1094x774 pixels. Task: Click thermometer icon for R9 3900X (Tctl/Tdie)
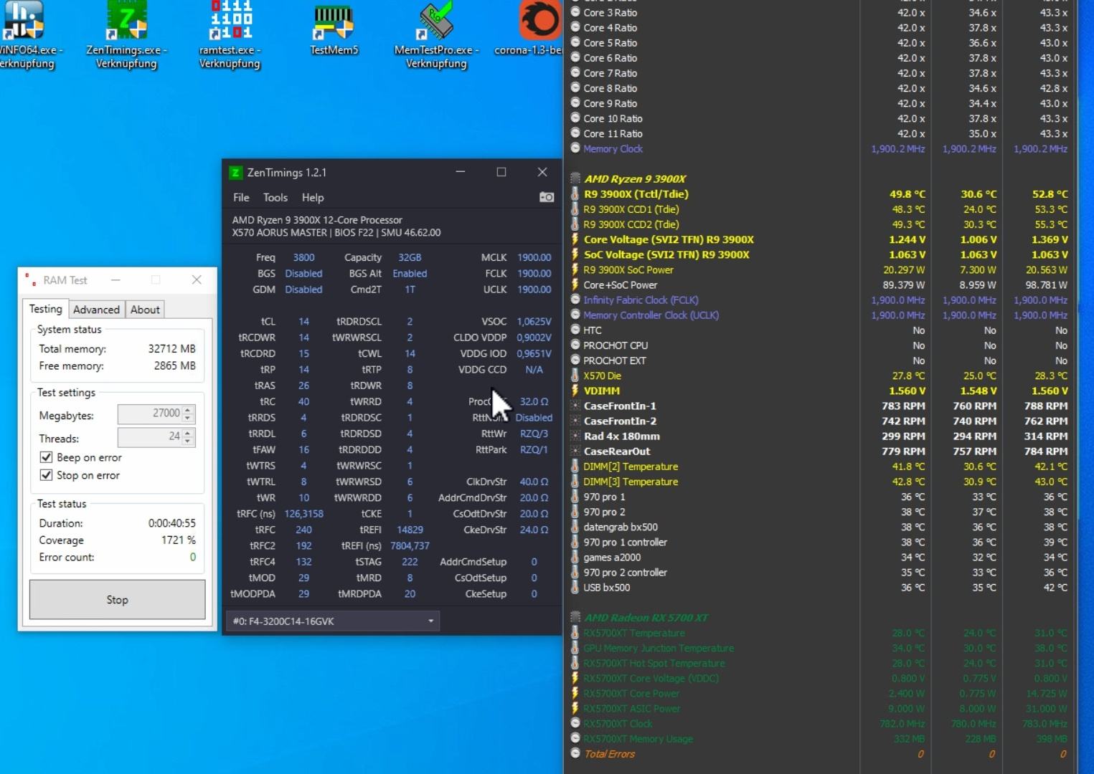pyautogui.click(x=575, y=193)
